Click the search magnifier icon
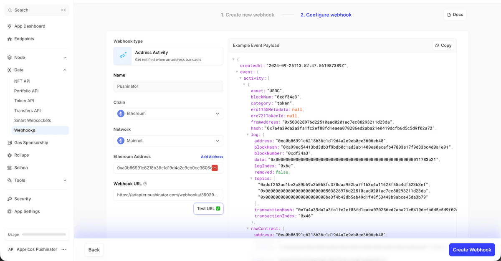Image resolution: width=501 pixels, height=261 pixels. [10, 10]
